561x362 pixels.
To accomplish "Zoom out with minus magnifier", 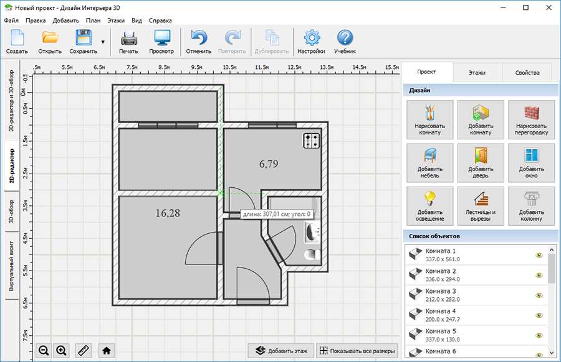I will point(44,351).
